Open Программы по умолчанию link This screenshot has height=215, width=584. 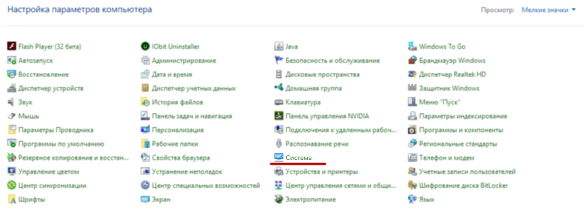pos(61,144)
